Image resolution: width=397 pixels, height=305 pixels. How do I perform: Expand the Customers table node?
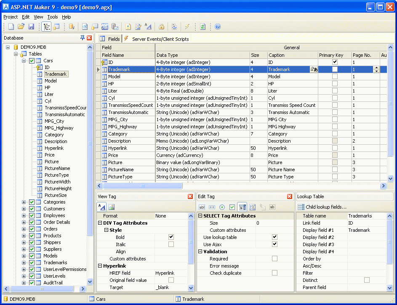(24, 209)
